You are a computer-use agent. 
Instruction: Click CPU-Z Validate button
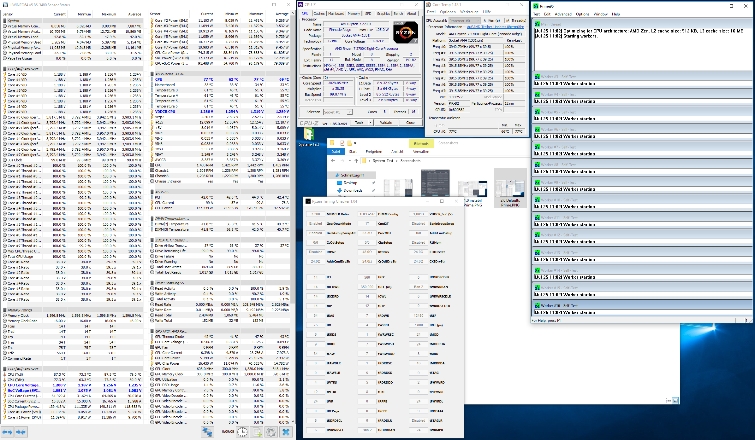[386, 123]
